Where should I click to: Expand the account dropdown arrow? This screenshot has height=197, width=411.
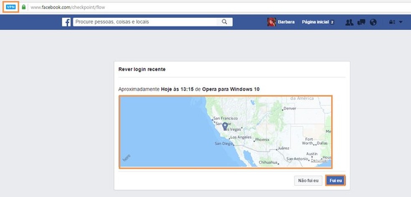point(401,22)
